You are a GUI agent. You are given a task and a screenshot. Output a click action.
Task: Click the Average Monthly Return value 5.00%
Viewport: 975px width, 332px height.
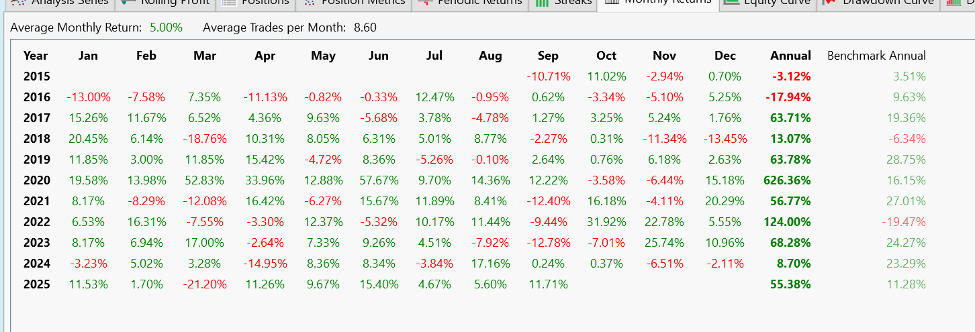(165, 27)
